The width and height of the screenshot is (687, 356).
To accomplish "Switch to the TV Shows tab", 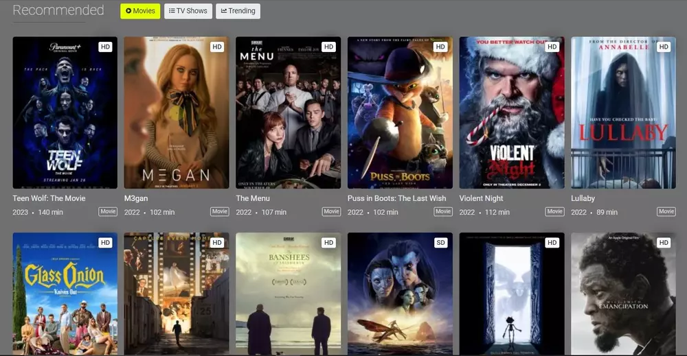I will (188, 11).
